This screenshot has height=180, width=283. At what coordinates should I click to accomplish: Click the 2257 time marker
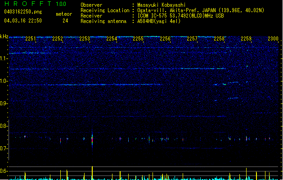tap(192, 39)
